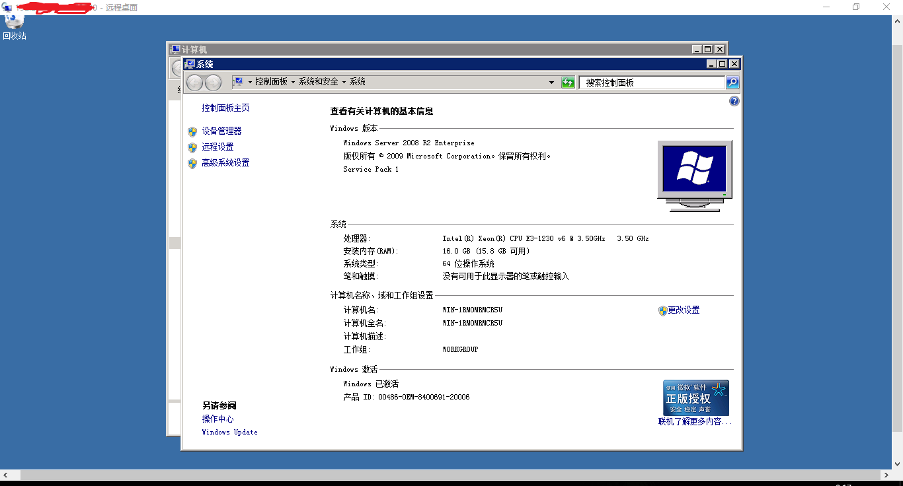Click Windows 已激活 status text
The height and width of the screenshot is (486, 903).
(x=371, y=384)
